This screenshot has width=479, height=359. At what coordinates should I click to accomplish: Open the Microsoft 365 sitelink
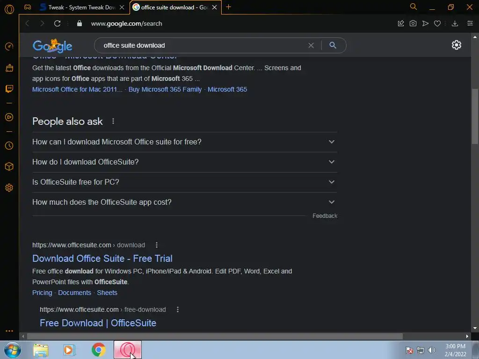coord(227,89)
